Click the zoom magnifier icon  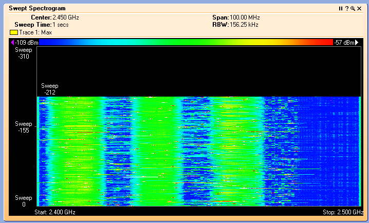(353, 8)
